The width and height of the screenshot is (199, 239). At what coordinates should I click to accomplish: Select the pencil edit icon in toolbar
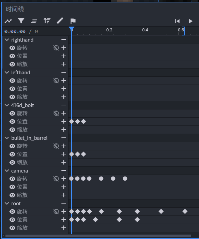click(60, 21)
